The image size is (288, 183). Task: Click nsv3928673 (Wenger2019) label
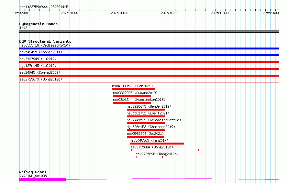pyautogui.click(x=149, y=106)
